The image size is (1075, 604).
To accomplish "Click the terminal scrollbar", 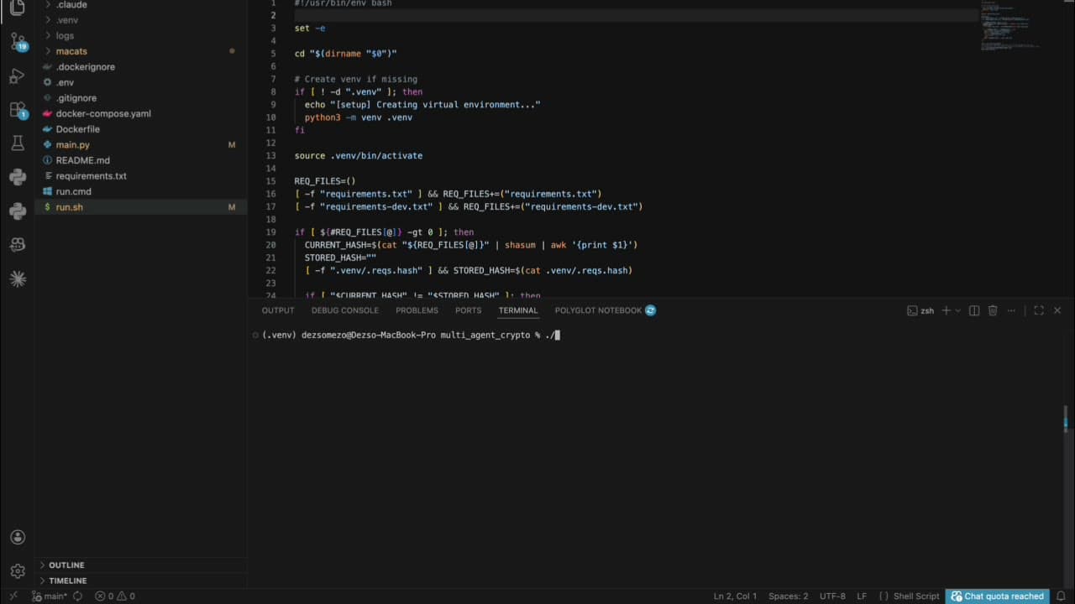I will [1066, 419].
